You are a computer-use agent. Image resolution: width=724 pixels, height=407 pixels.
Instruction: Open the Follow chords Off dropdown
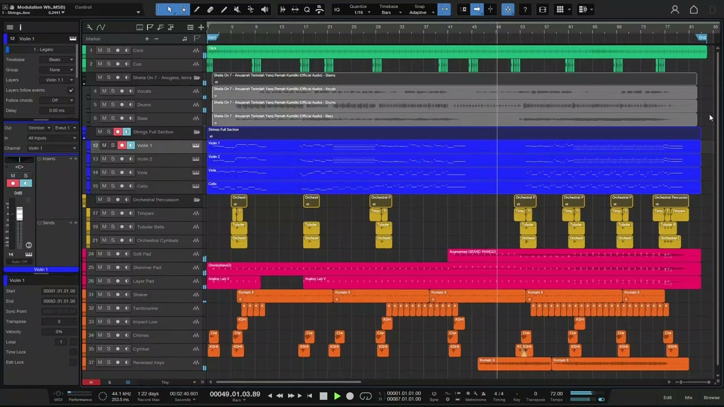(55, 100)
